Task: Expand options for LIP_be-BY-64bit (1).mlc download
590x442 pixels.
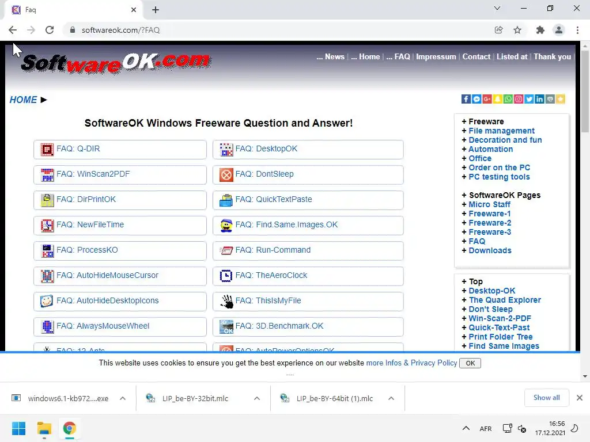Action: pyautogui.click(x=391, y=398)
